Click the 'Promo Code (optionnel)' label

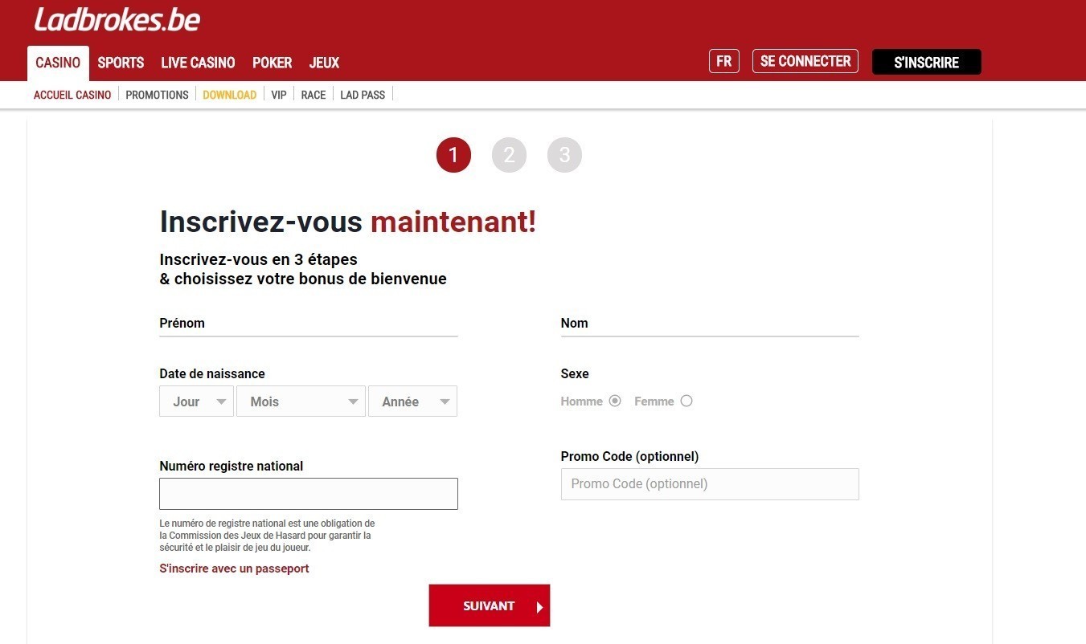(x=629, y=456)
